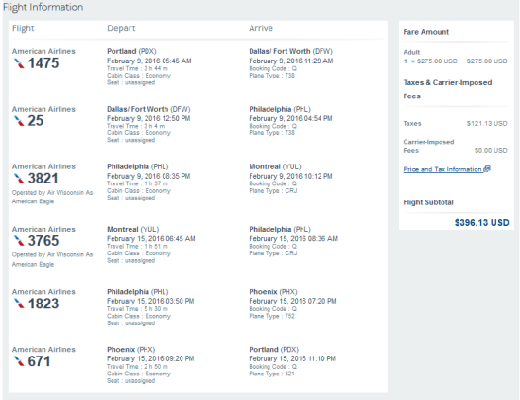This screenshot has height=400, width=520.
Task: Click the external link icon after Price and Tax Information
Action: pos(487,169)
